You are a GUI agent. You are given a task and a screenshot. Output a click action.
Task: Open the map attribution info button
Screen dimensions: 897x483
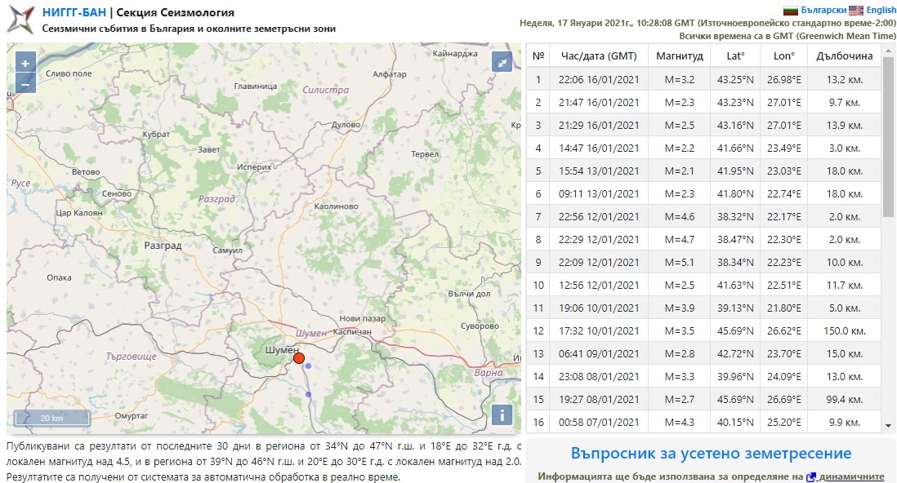(x=502, y=414)
